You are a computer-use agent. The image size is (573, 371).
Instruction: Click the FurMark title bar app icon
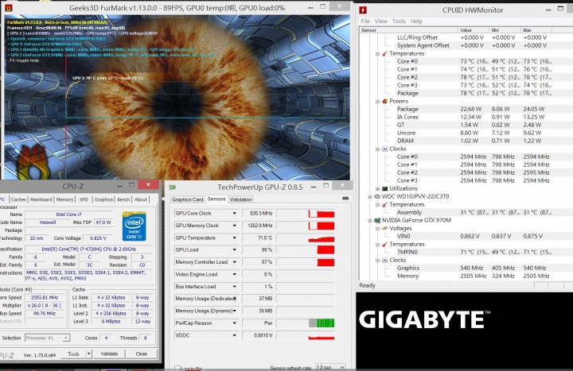pyautogui.click(x=9, y=8)
